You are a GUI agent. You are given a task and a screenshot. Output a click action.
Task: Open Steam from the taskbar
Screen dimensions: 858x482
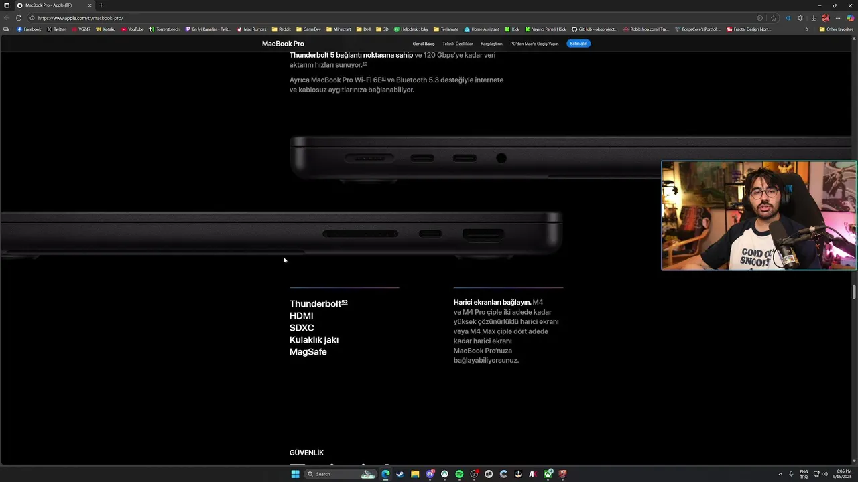click(400, 474)
